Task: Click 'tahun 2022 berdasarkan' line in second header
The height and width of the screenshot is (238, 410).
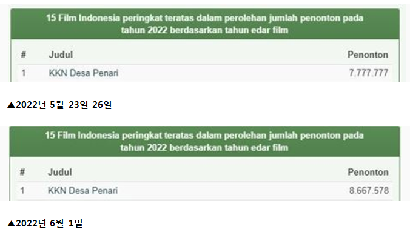Action: 204,147
